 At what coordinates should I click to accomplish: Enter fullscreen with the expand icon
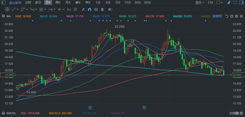(x=235, y=3)
